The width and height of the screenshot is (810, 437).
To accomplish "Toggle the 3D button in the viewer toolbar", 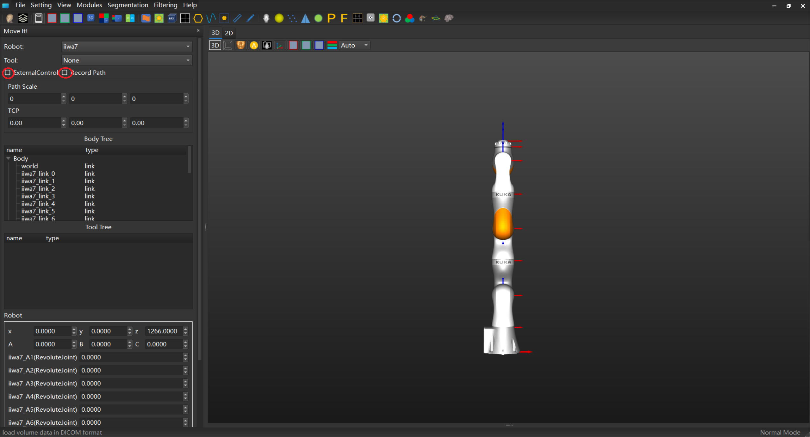I will point(215,45).
